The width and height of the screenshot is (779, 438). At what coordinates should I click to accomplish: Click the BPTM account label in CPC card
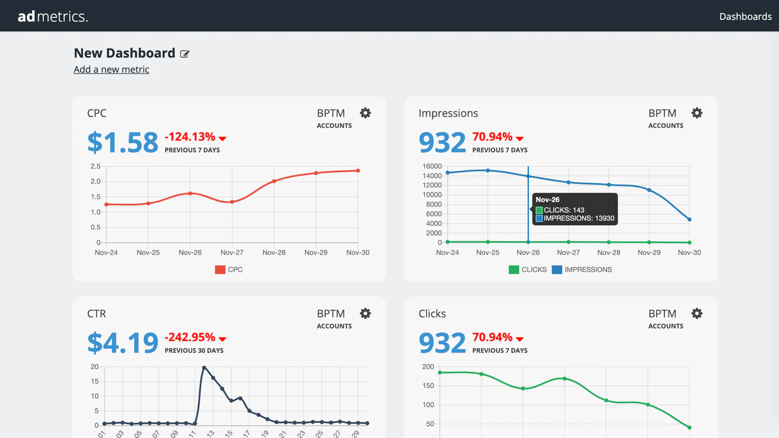331,113
